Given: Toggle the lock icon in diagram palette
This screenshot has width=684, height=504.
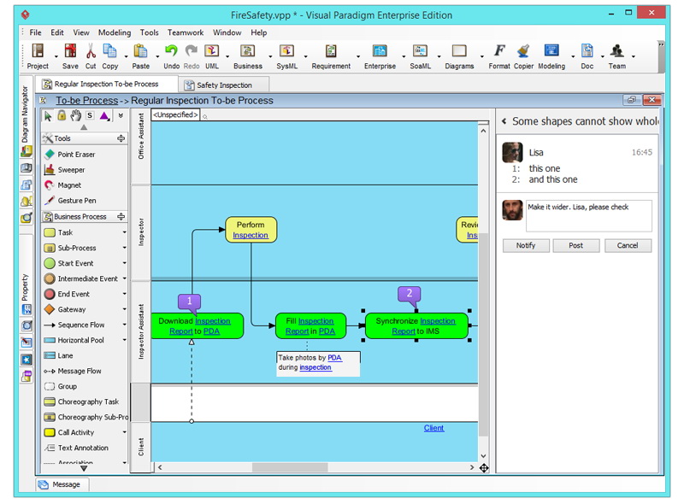Looking at the screenshot, I should [62, 115].
